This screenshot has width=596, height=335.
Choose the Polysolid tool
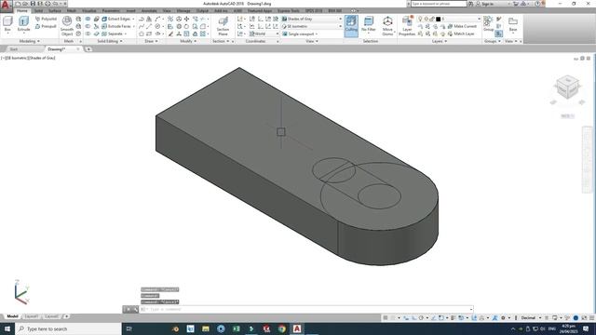pyautogui.click(x=46, y=19)
